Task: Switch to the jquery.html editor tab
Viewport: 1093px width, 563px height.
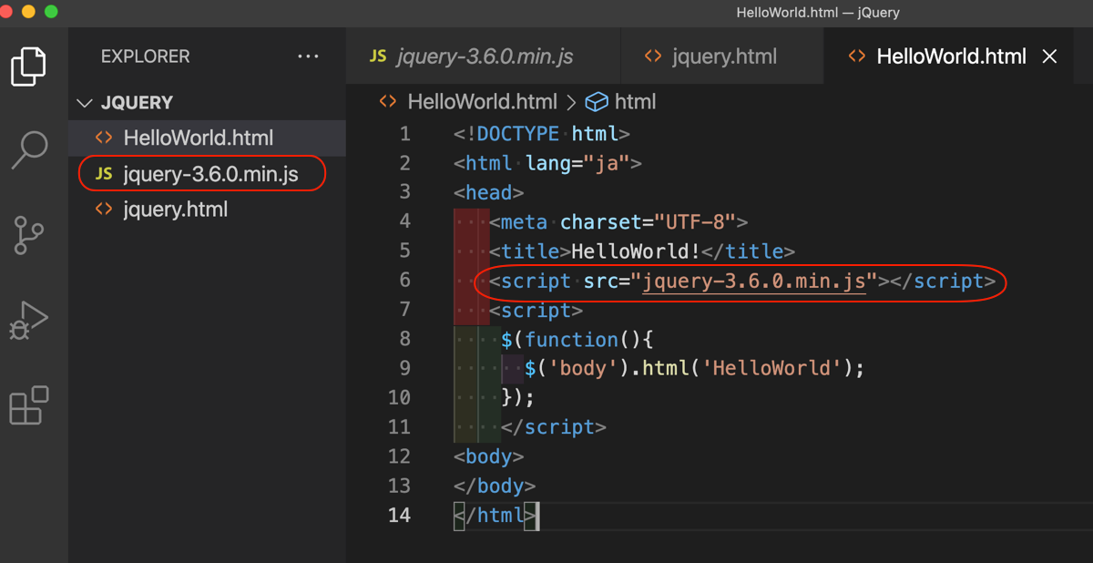Action: 722,56
